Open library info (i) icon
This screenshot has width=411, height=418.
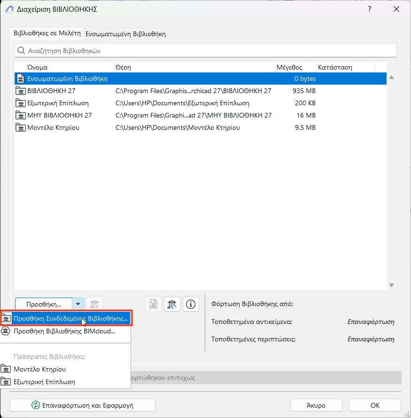[x=191, y=304]
